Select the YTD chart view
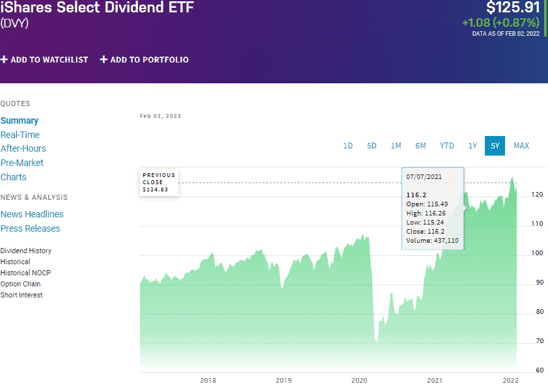Image resolution: width=548 pixels, height=384 pixels. click(446, 146)
